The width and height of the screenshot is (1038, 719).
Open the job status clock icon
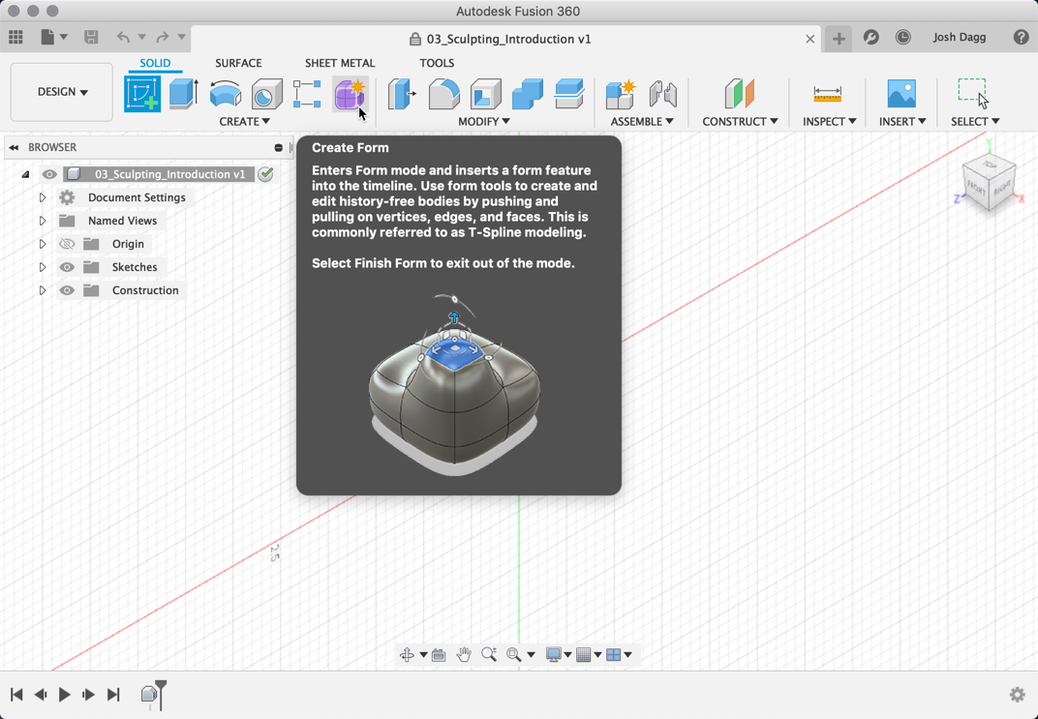[903, 37]
